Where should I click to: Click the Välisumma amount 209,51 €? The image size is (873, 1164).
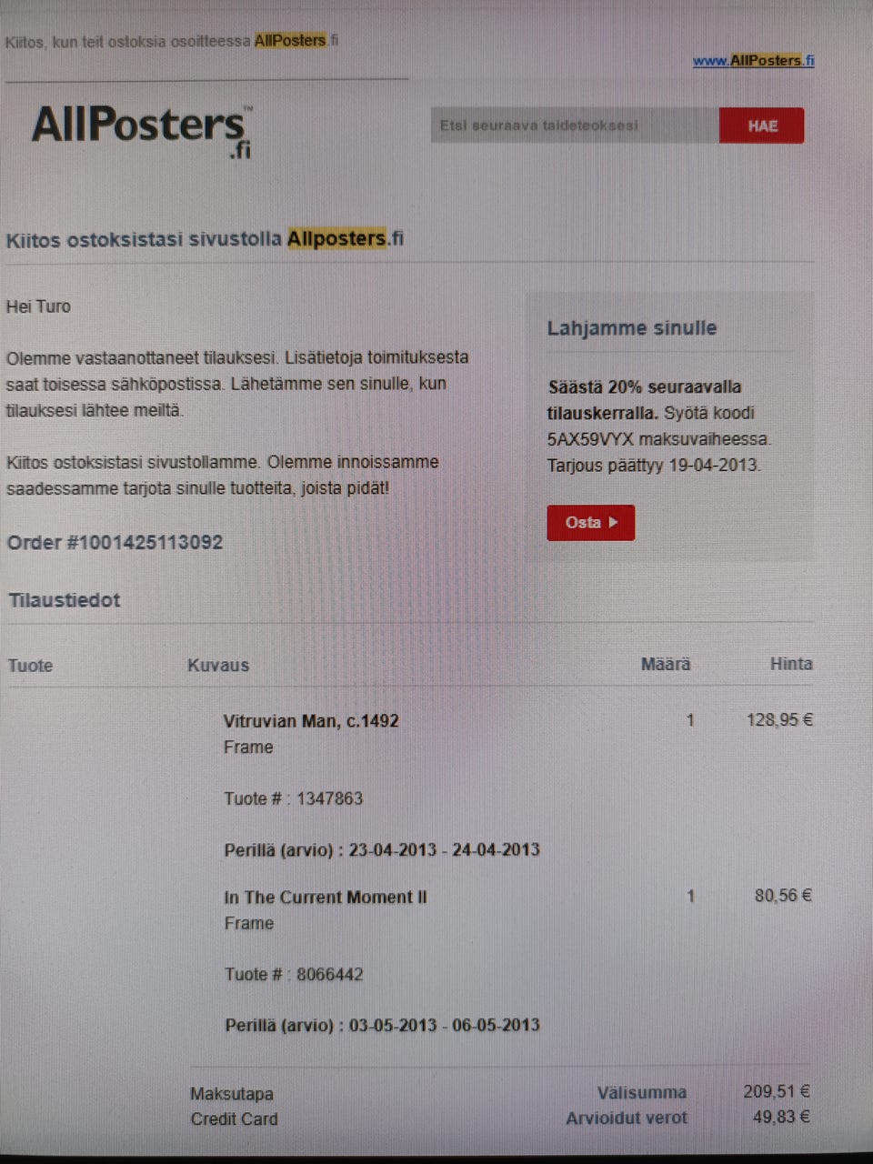click(777, 1091)
